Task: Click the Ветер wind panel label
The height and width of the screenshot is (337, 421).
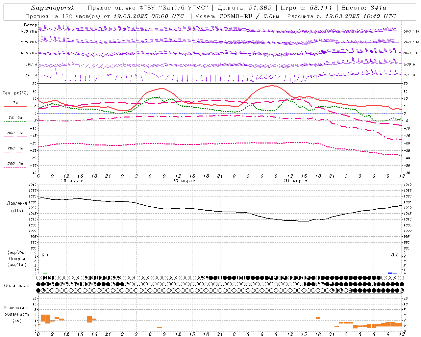Action: (30, 25)
